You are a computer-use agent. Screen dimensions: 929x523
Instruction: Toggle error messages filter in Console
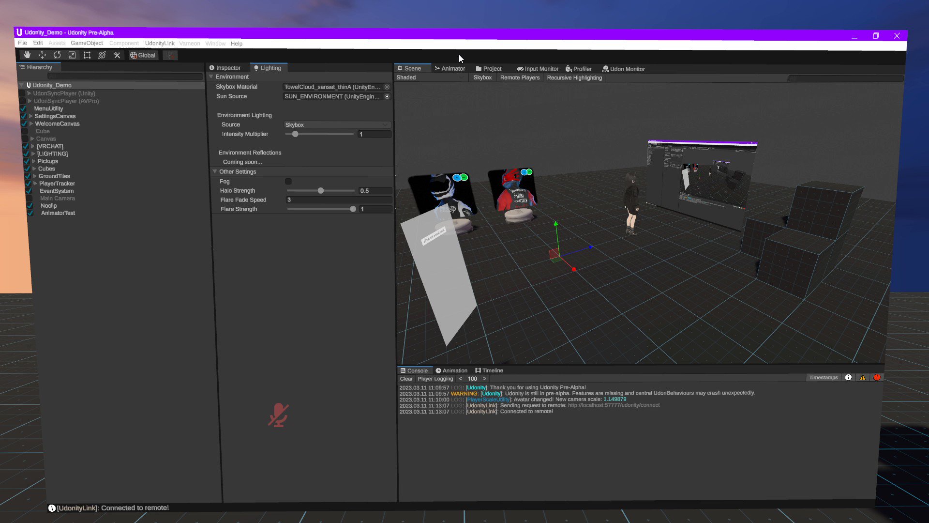[x=877, y=377]
